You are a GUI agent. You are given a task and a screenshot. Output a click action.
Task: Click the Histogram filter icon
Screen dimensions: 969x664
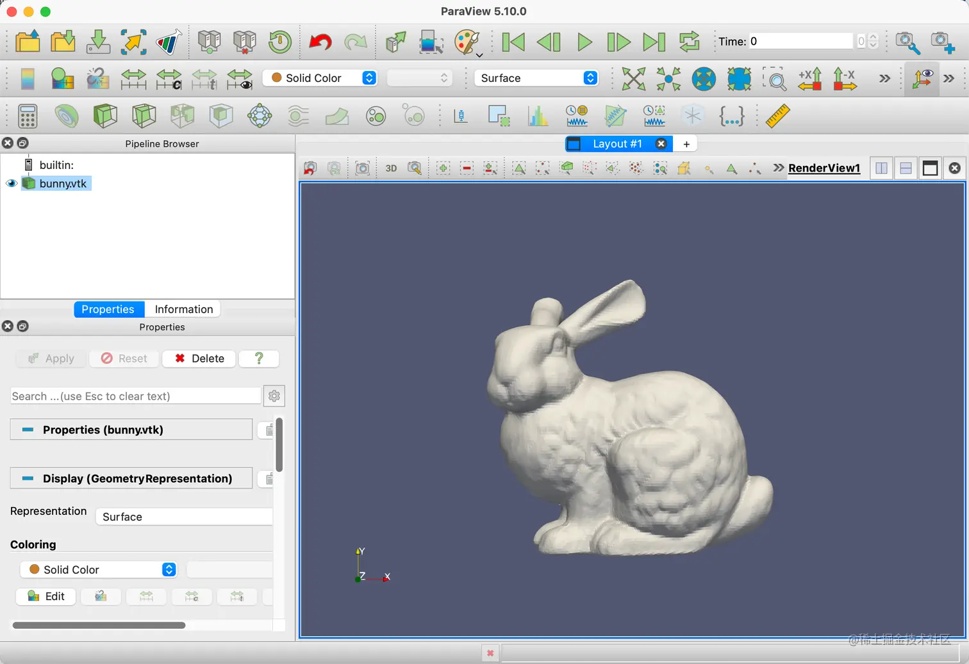point(538,116)
